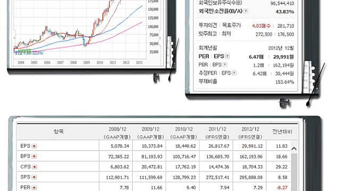Expand the PER row plus icon
The image size is (341, 191).
point(34,187)
